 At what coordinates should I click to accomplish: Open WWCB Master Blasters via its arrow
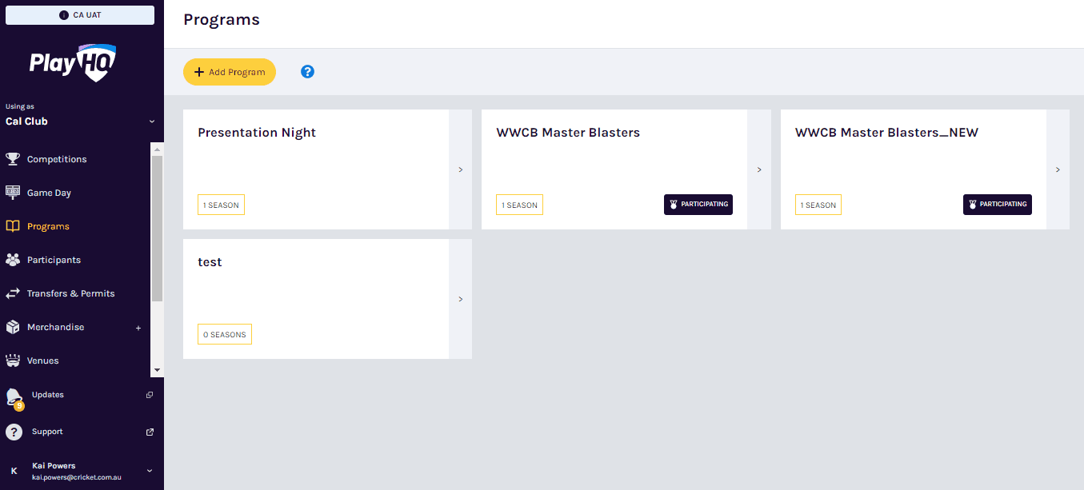pyautogui.click(x=759, y=169)
